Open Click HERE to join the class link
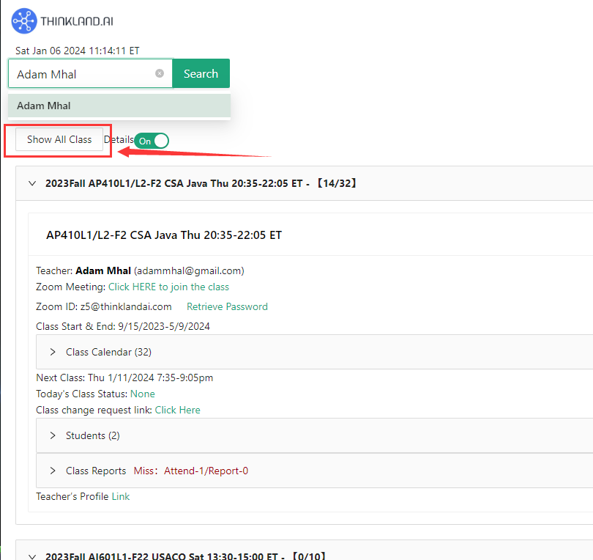593x560 pixels. [168, 287]
